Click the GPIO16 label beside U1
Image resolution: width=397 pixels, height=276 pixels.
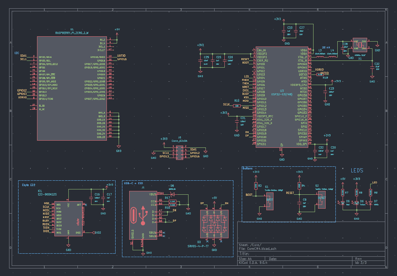point(122,59)
